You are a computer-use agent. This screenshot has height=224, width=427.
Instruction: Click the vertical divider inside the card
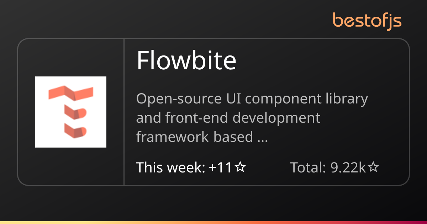[124, 112]
